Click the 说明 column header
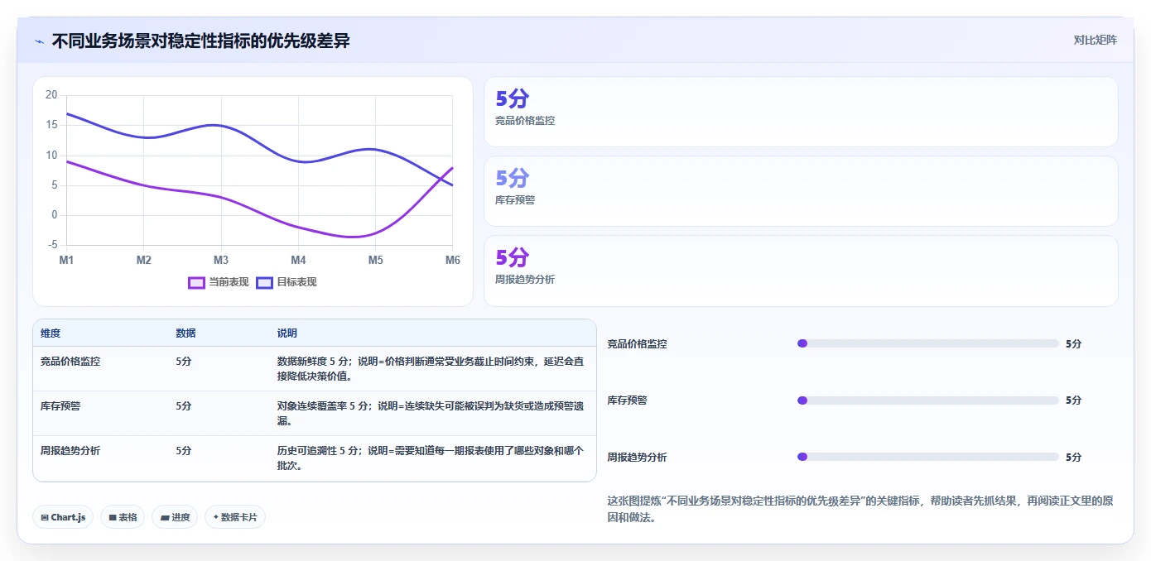 287,333
